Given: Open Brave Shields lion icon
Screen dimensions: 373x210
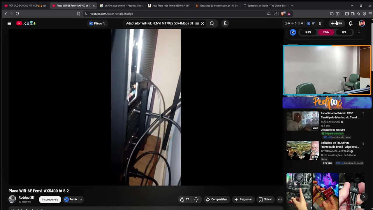Looking at the screenshot, I should point(282,14).
